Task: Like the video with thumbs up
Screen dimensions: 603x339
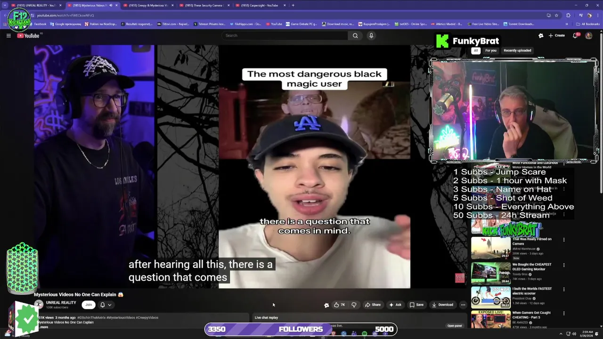Action: (x=339, y=305)
